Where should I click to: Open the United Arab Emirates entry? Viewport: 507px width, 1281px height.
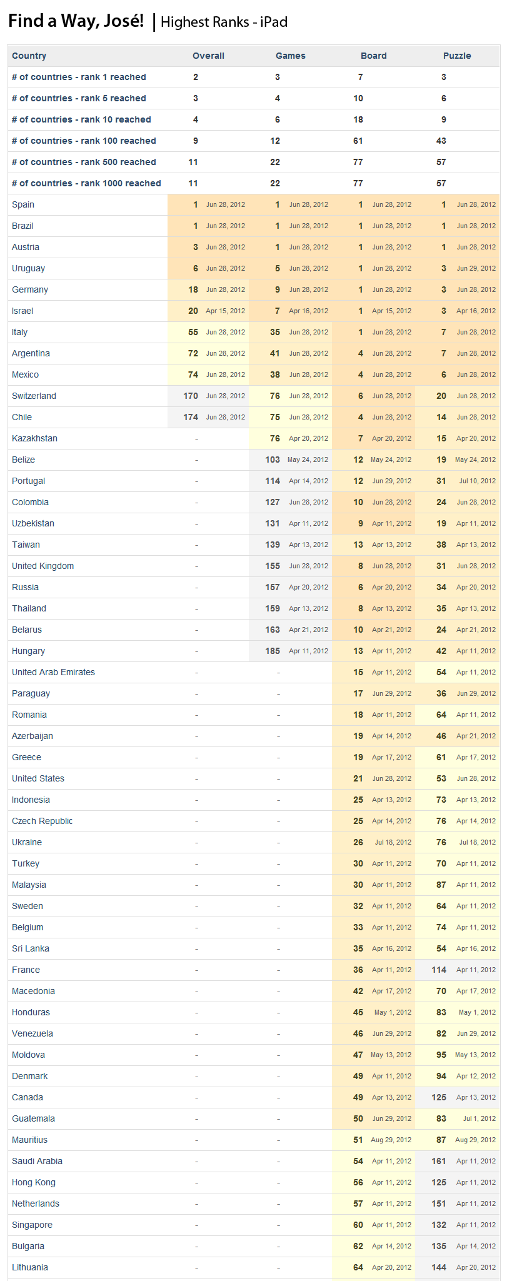(x=53, y=672)
